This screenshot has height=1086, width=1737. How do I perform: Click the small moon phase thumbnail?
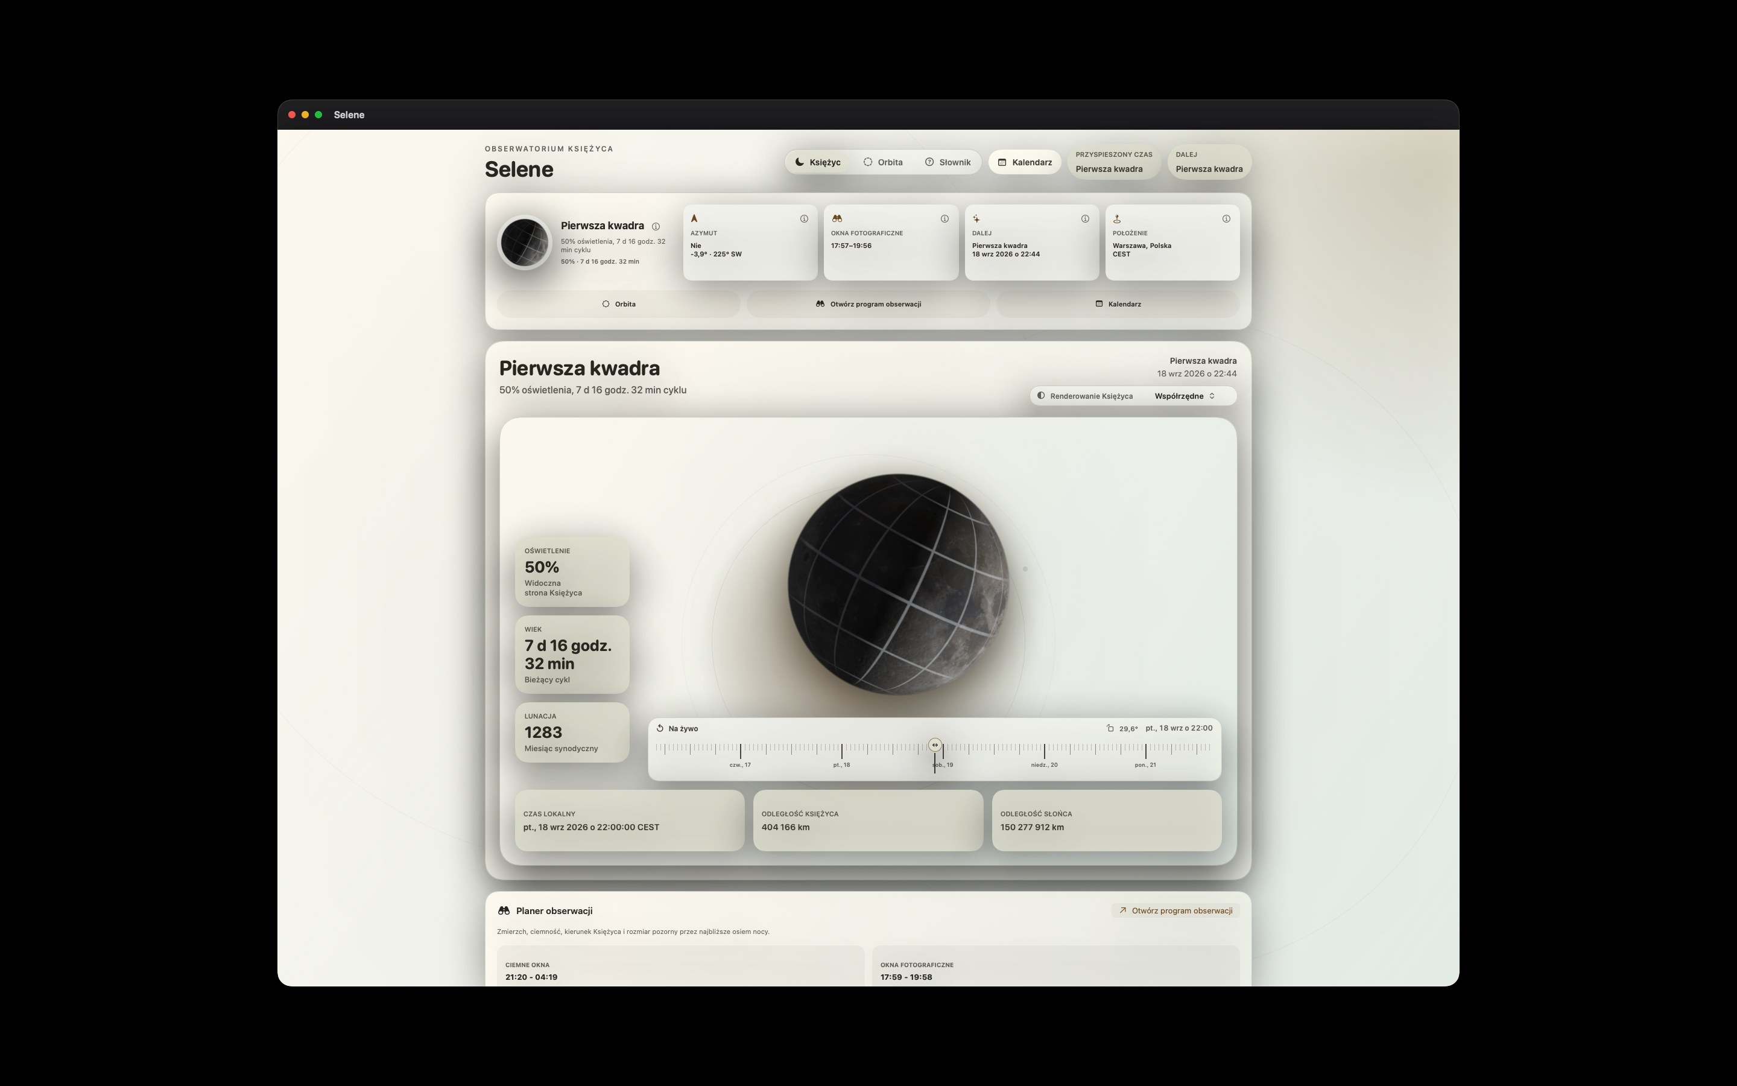[525, 243]
